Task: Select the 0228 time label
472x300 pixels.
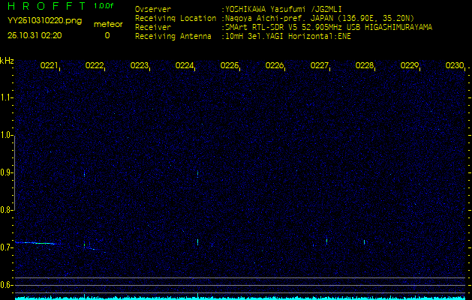Action: pos(365,66)
